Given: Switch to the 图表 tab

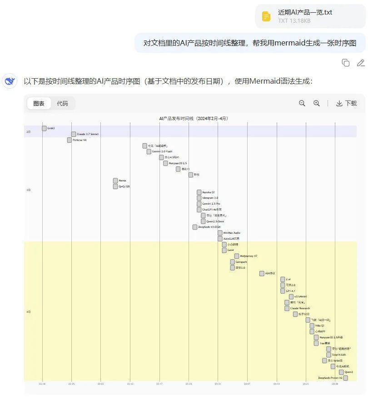Looking at the screenshot, I should [x=39, y=103].
